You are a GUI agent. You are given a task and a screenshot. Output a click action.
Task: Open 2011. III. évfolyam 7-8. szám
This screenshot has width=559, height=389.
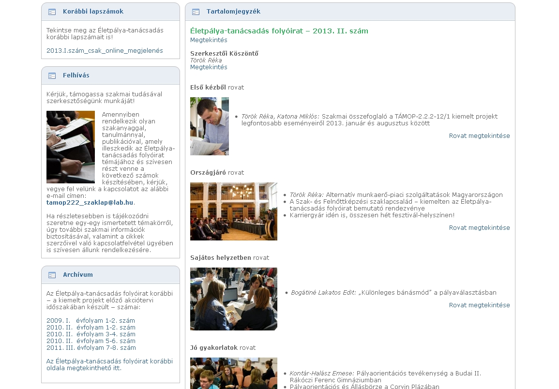point(91,348)
